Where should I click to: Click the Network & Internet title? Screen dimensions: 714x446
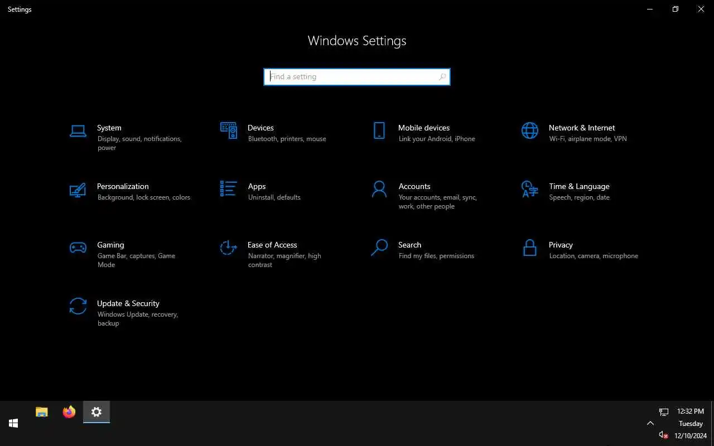coord(582,128)
